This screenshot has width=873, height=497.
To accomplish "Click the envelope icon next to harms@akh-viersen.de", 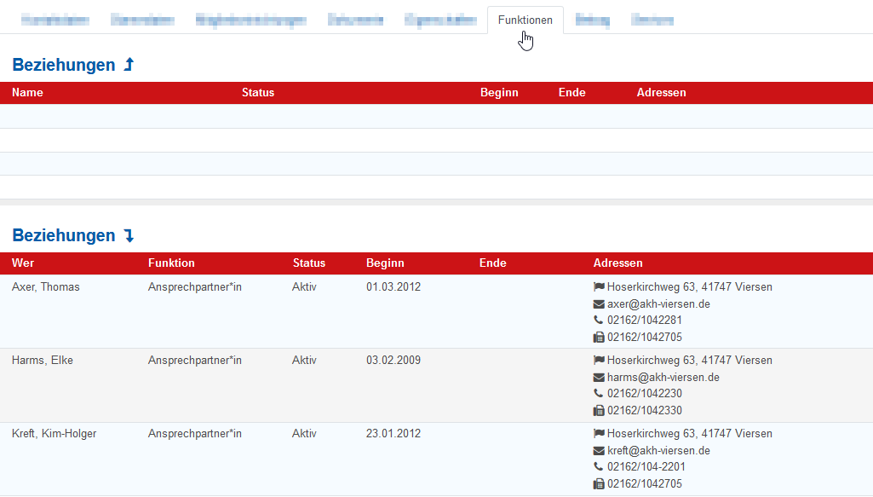I will pyautogui.click(x=599, y=378).
